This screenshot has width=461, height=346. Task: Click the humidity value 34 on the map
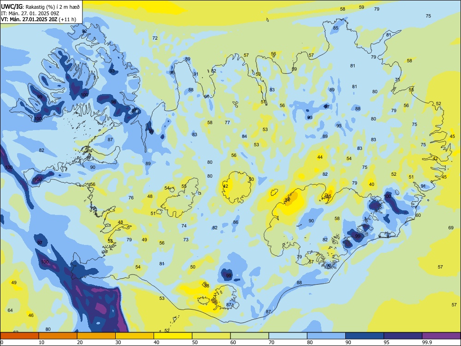pos(287,200)
